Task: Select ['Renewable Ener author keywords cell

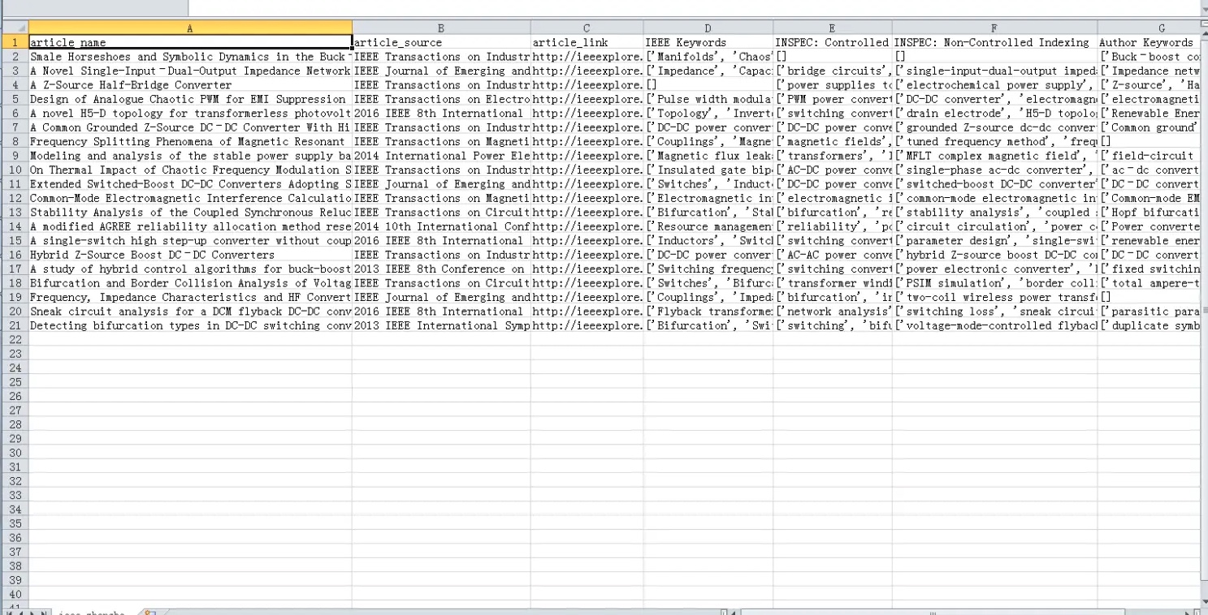Action: click(1150, 114)
